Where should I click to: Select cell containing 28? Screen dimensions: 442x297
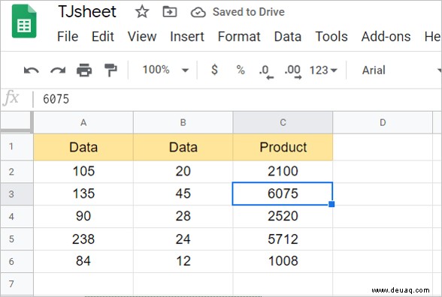[x=183, y=217]
